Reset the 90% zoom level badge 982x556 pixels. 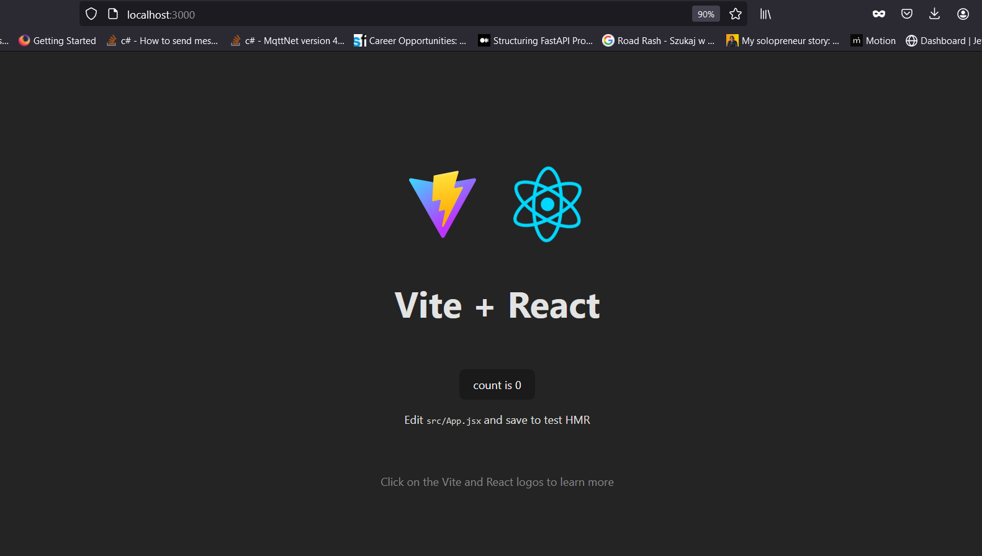(706, 14)
